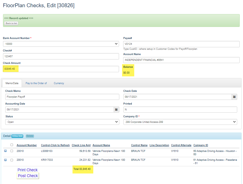243x184 pixels.
Task: Click the Delete button in Detail
Action: tap(30, 136)
